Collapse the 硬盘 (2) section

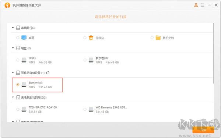pyautogui.click(x=13, y=48)
